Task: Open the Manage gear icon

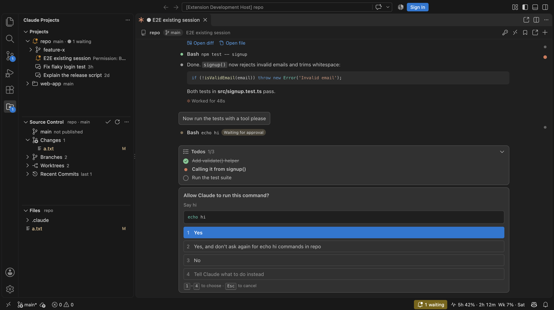Action: (x=10, y=289)
